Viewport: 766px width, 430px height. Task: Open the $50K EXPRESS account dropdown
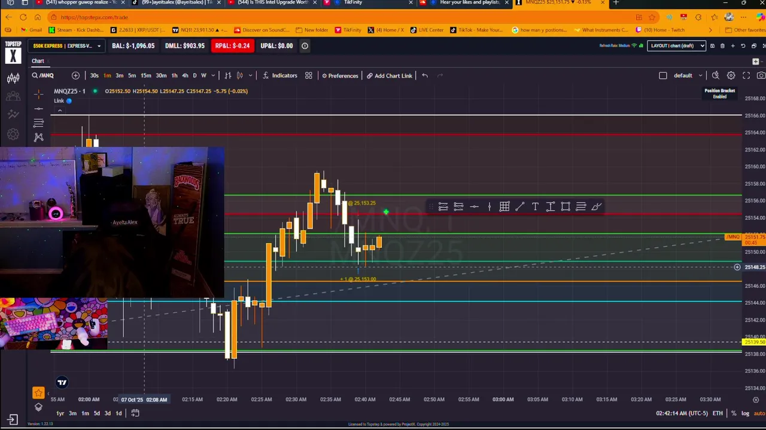pos(66,46)
